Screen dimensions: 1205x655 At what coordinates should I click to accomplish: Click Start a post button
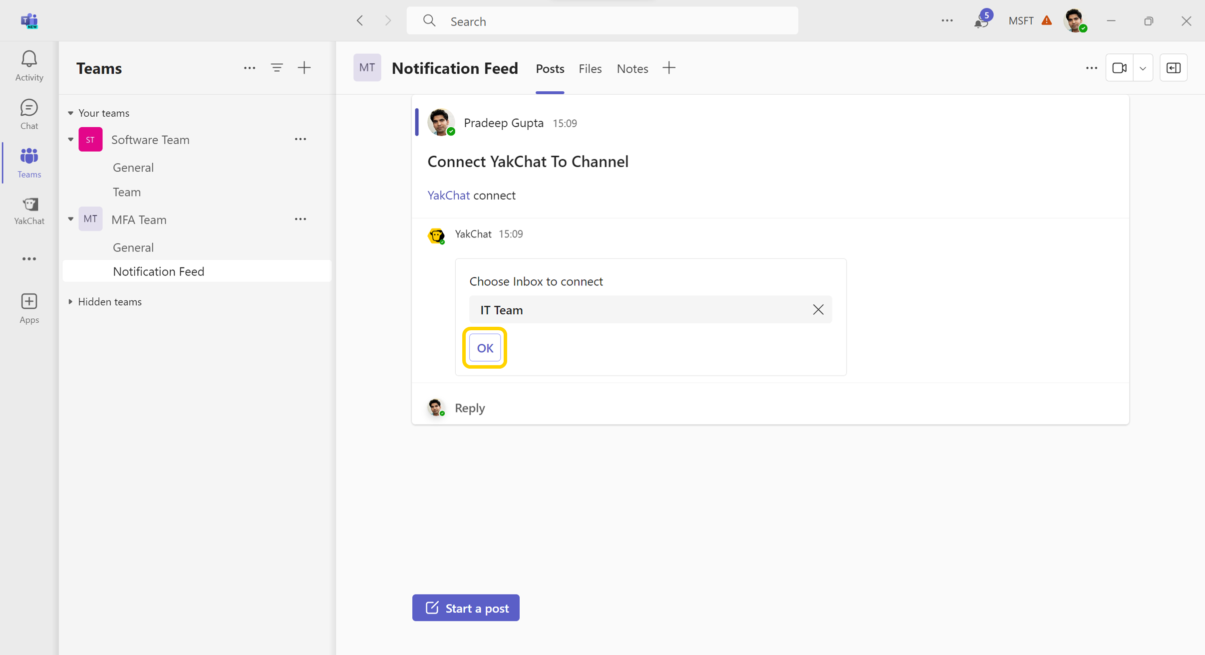click(466, 608)
